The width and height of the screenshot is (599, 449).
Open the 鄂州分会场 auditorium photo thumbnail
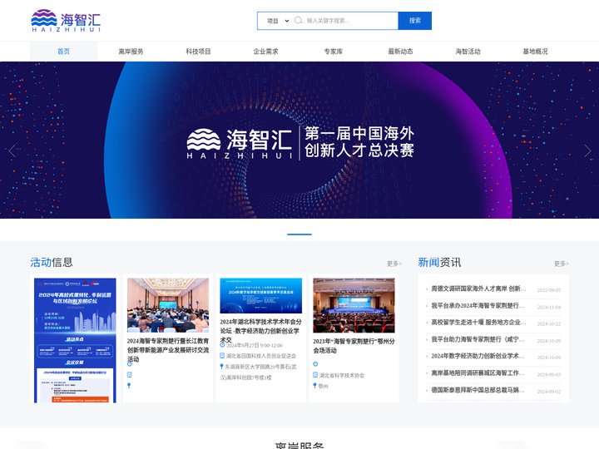(354, 305)
